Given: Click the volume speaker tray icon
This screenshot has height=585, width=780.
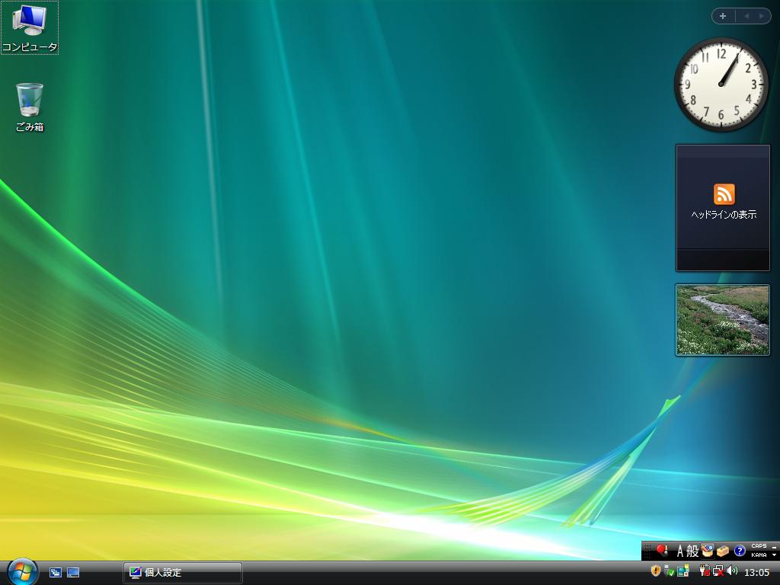Looking at the screenshot, I should pyautogui.click(x=732, y=571).
